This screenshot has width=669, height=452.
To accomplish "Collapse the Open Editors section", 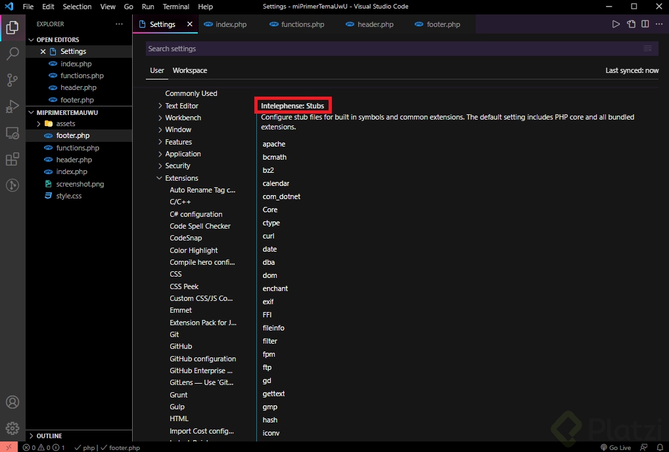I will point(31,39).
